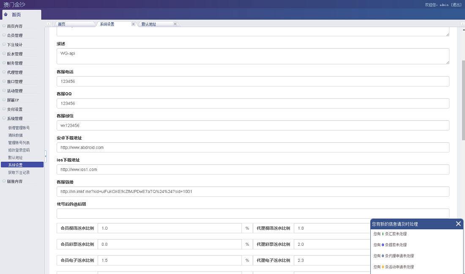Collapse the 系统管理 sidebar section

point(15,119)
